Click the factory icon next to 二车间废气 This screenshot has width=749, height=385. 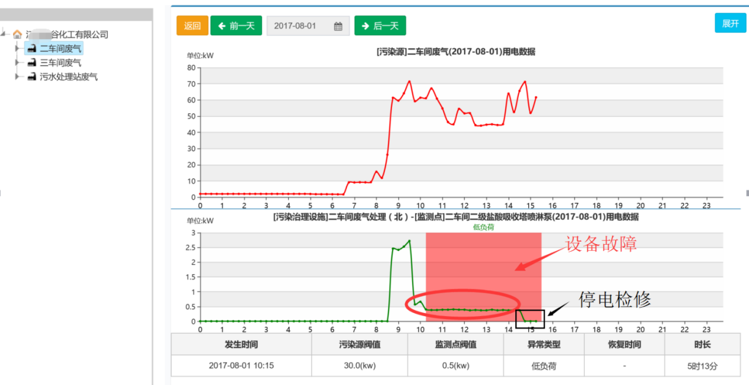click(32, 48)
